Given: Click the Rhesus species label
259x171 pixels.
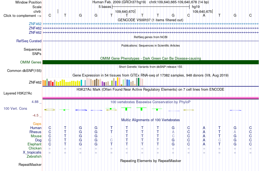Looking at the screenshot, I should [35, 132].
